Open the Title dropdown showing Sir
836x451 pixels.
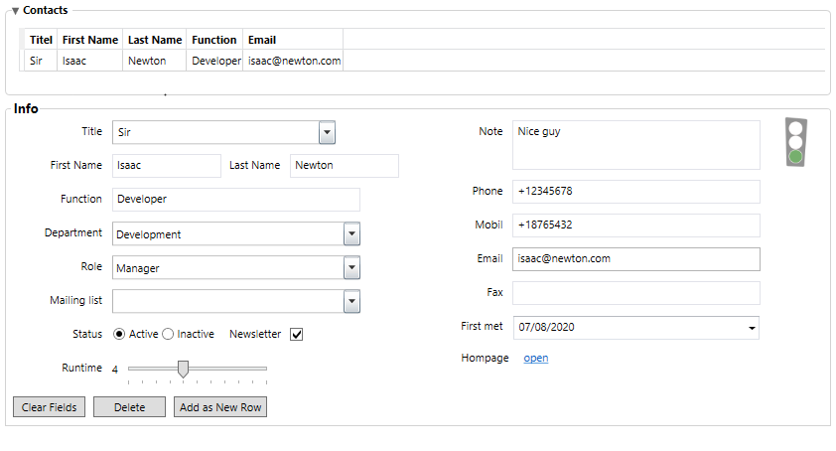point(327,132)
